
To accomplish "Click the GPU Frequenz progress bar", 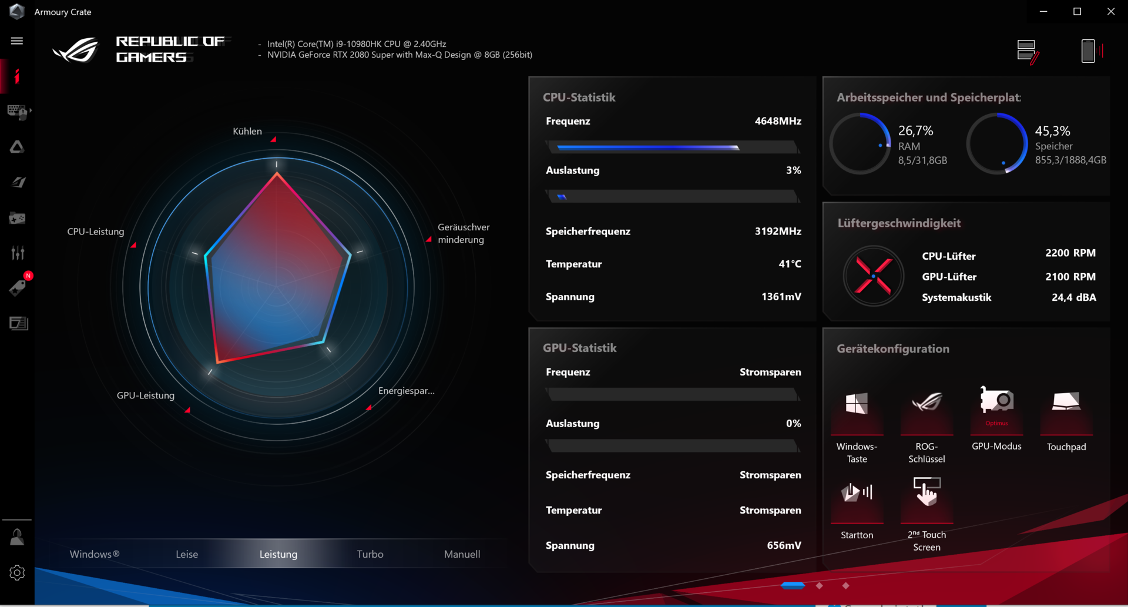I will tap(673, 394).
